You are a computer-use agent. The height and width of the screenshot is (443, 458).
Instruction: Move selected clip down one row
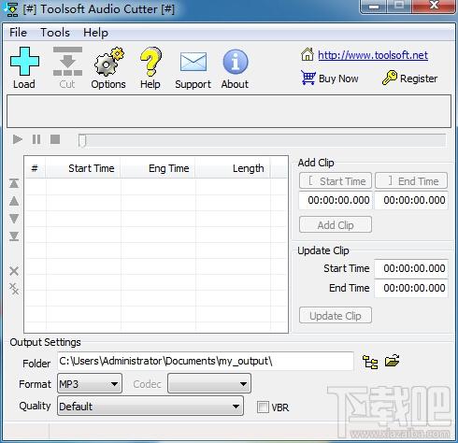tap(14, 219)
